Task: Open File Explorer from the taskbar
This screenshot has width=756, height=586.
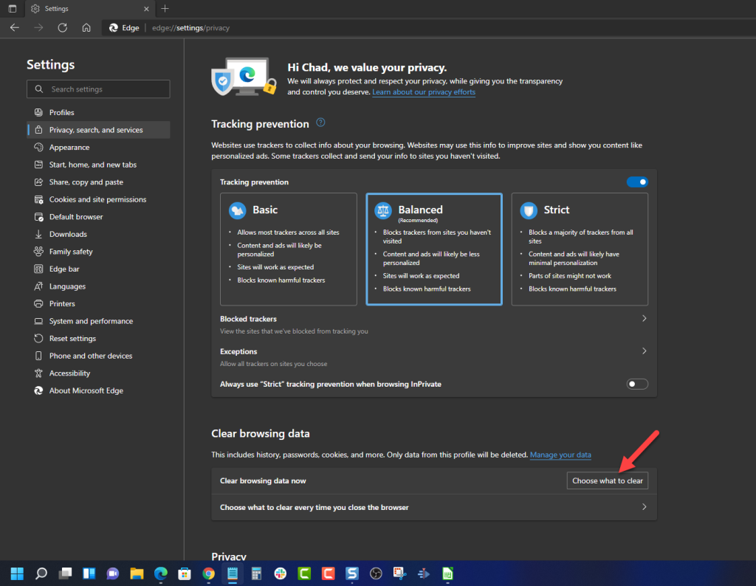Action: 137,573
